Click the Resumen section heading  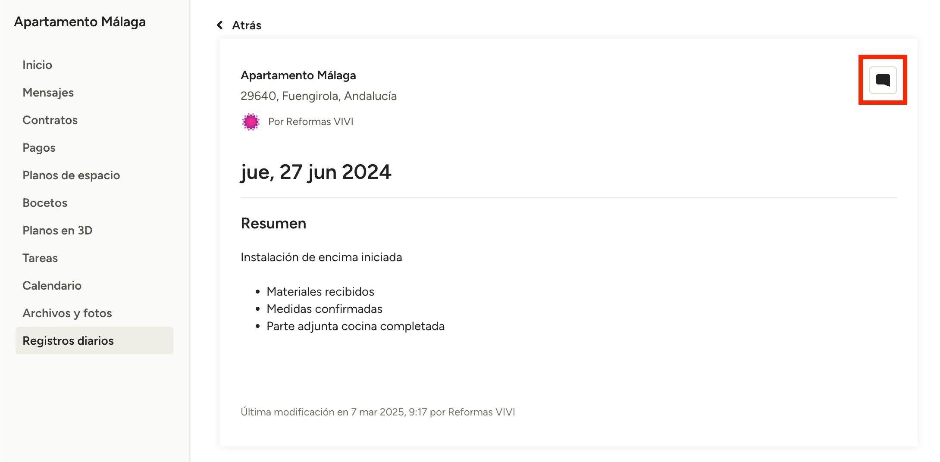273,223
